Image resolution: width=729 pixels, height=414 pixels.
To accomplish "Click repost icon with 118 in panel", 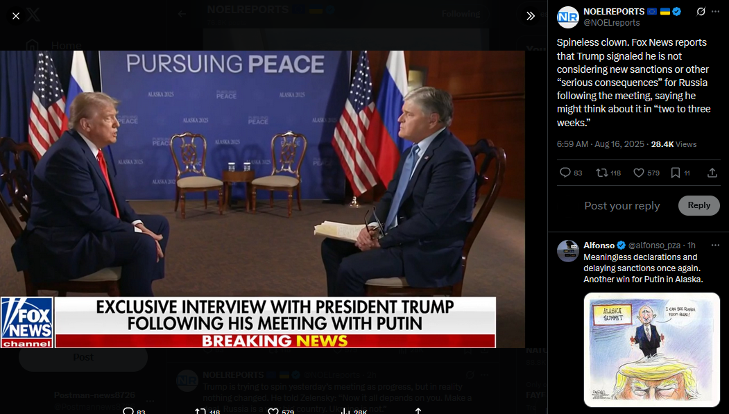I will (601, 173).
